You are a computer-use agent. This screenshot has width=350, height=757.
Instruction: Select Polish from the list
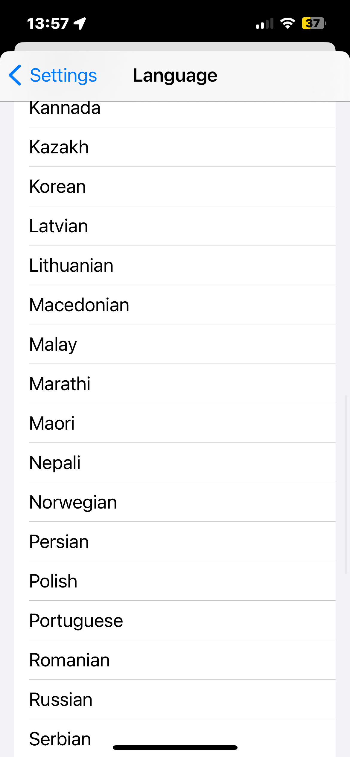53,581
